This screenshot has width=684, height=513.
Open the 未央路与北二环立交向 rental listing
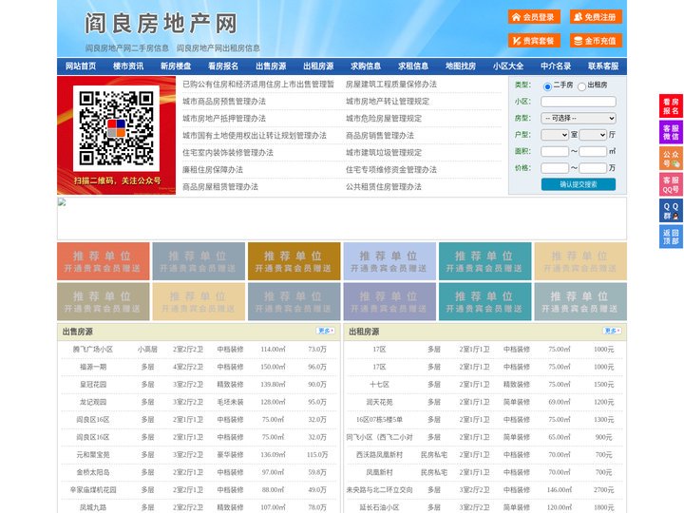click(379, 489)
